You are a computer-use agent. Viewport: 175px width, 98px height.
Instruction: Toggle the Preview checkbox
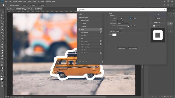[x=154, y=26]
